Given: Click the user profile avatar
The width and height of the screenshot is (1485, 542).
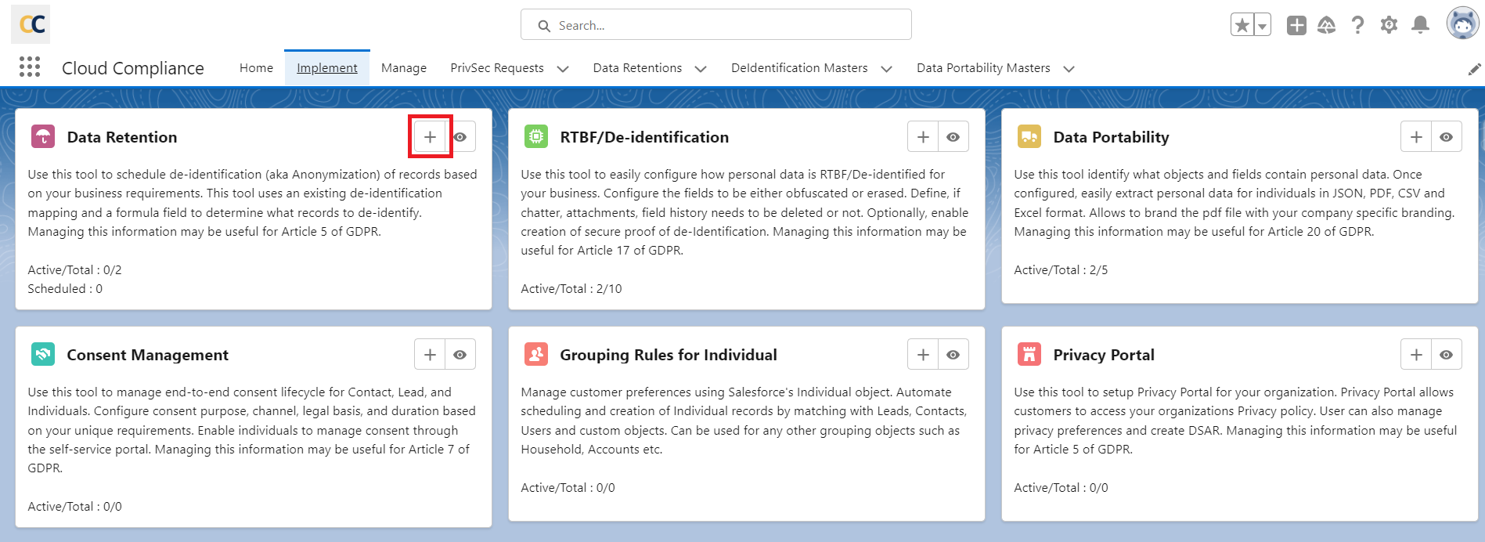Looking at the screenshot, I should pos(1462,23).
